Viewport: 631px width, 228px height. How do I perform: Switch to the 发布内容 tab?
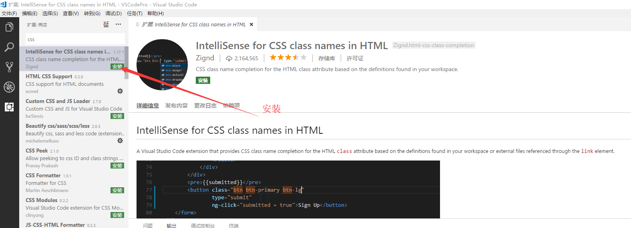point(176,105)
